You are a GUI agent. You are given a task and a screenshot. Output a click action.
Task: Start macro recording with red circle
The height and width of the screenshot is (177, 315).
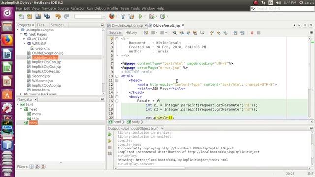[x=252, y=33]
